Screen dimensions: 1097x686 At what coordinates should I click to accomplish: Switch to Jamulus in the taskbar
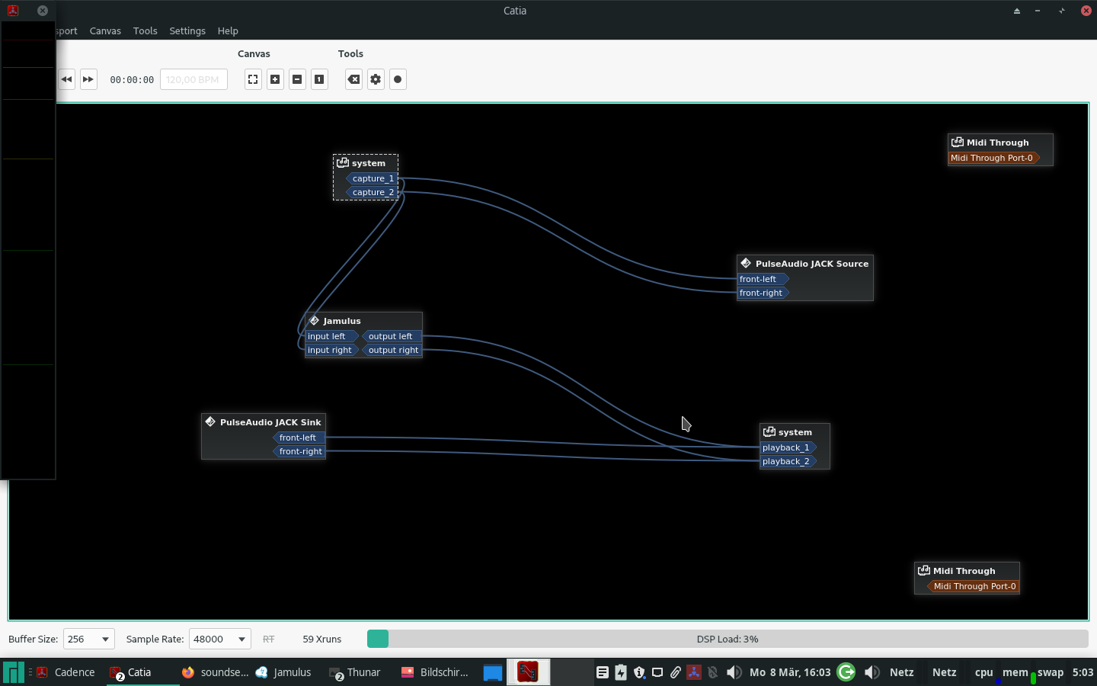pyautogui.click(x=283, y=672)
